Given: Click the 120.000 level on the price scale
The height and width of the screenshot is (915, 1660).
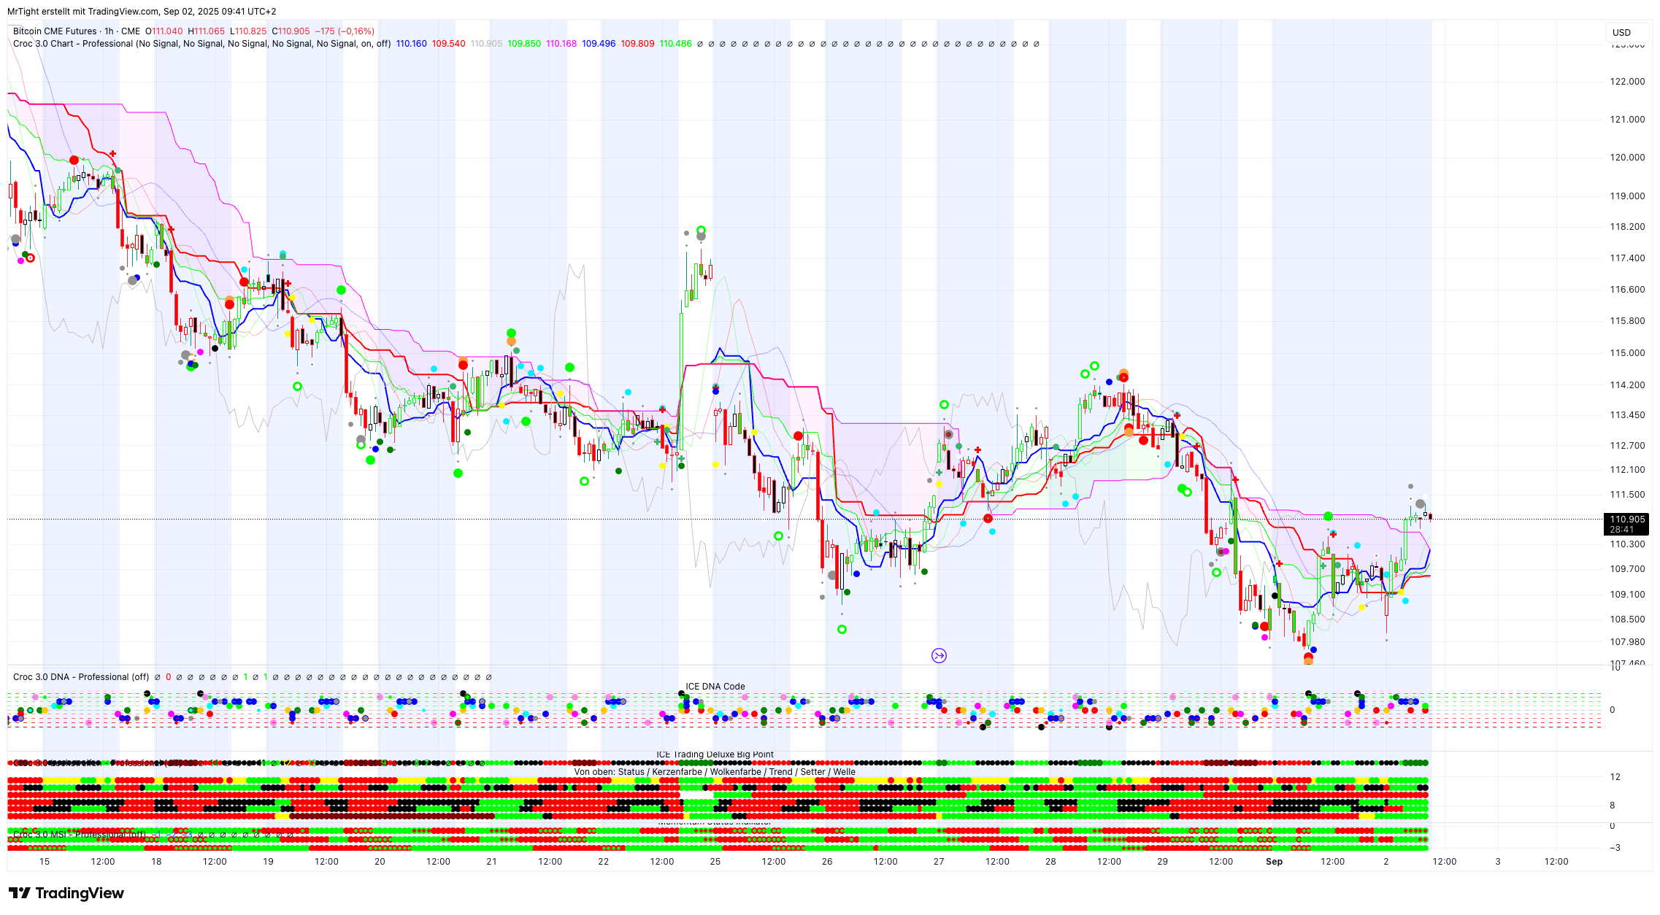Looking at the screenshot, I should (1627, 158).
